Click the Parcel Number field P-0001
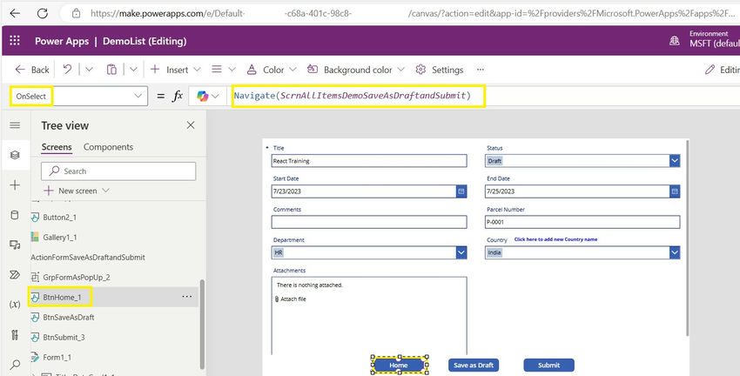Screen dimensions: 740x376 [x=582, y=222]
